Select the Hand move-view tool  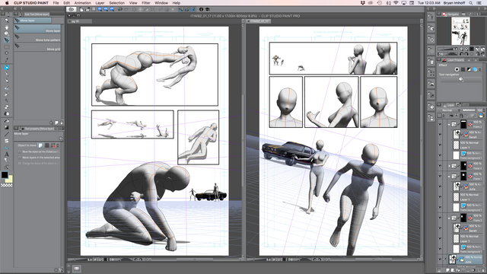[7, 27]
